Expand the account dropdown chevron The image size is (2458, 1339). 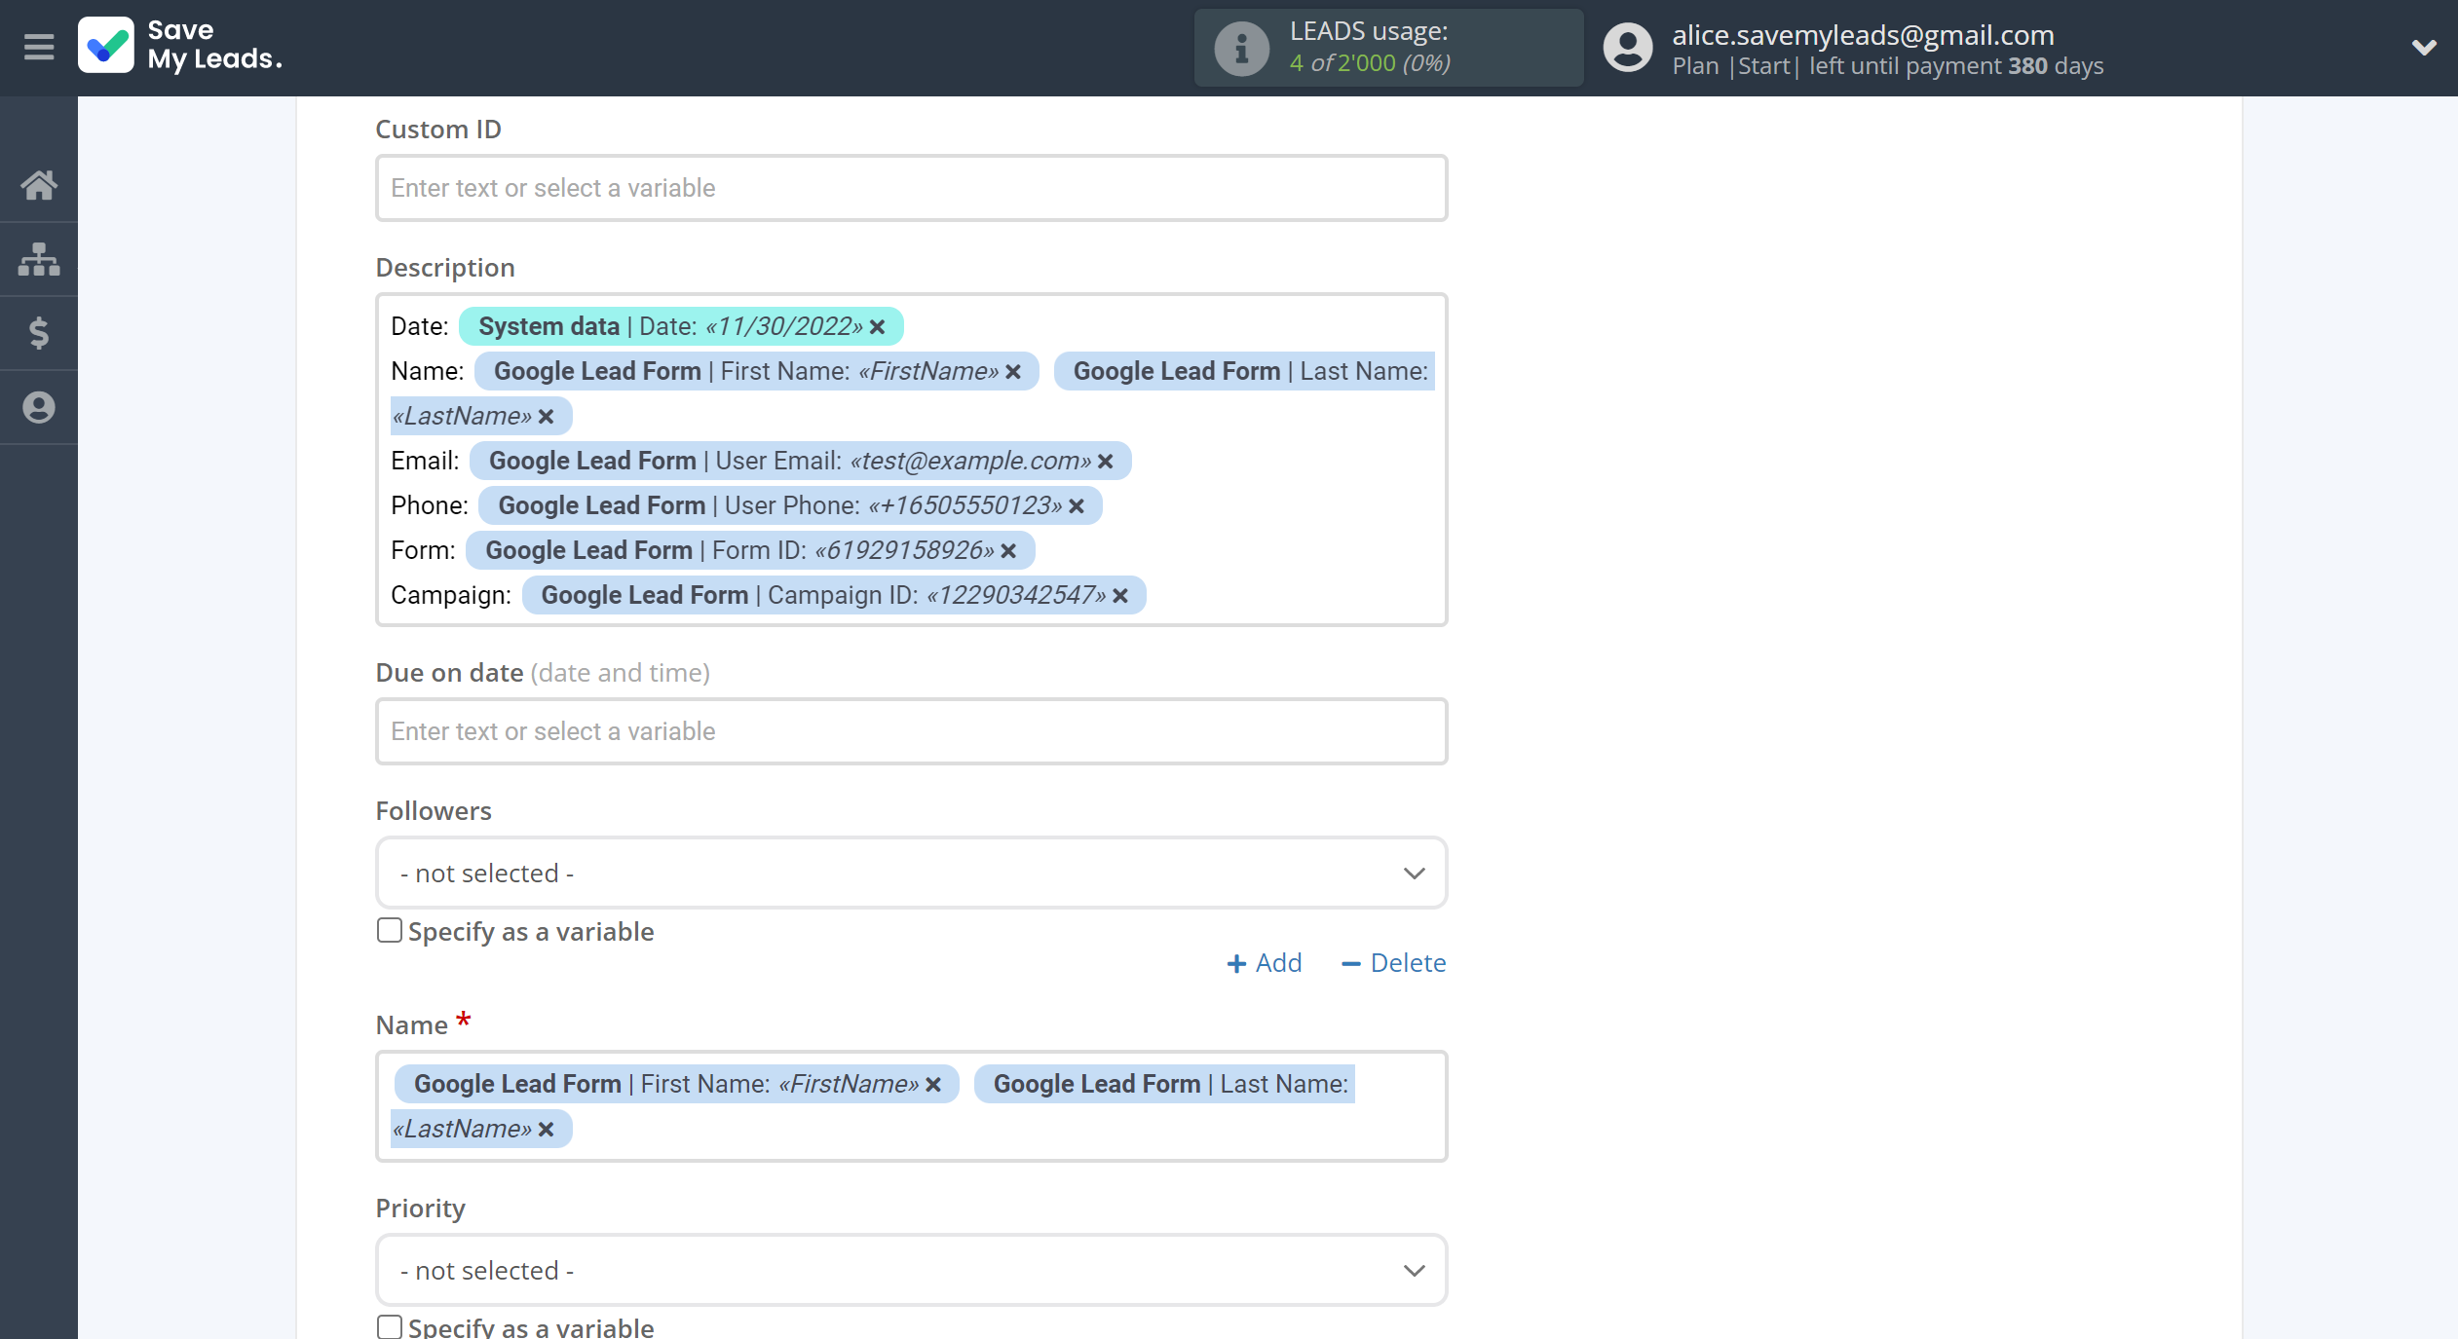point(2424,47)
